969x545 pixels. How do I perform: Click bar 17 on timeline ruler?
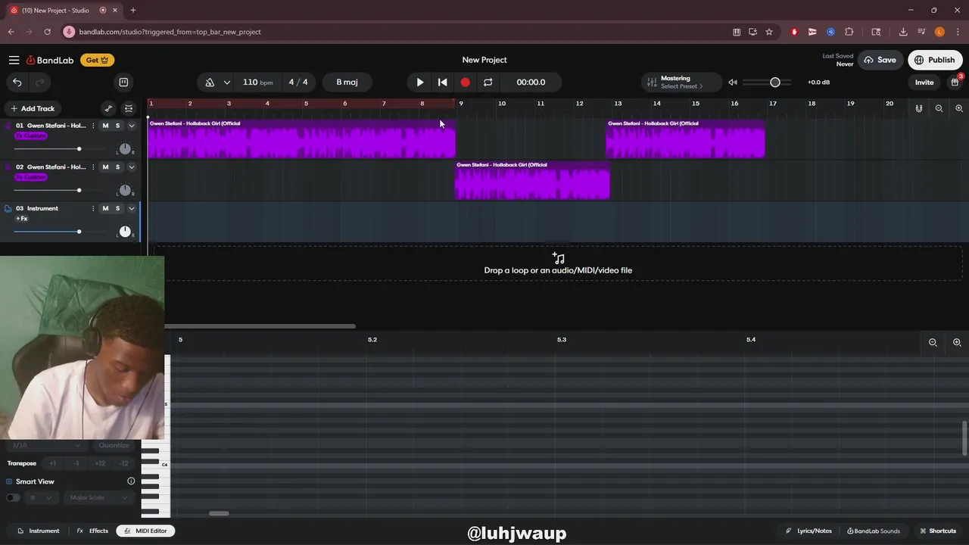click(773, 104)
